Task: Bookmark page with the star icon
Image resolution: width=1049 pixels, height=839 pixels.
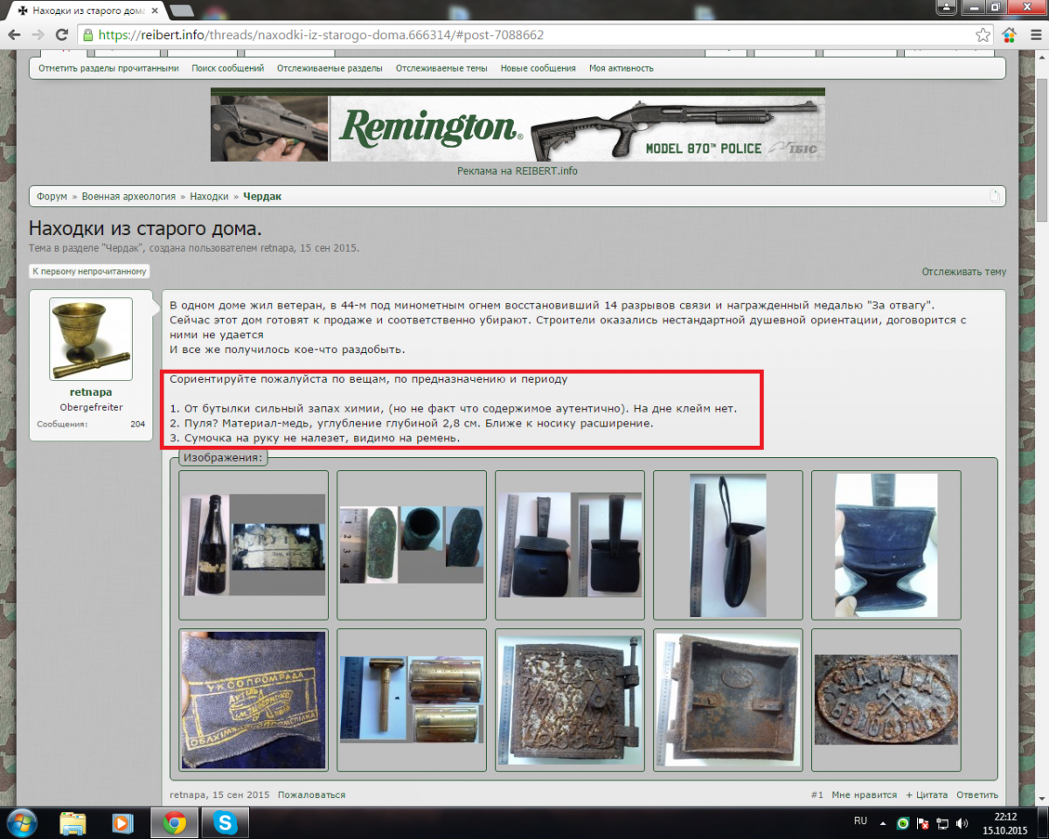Action: pos(983,36)
